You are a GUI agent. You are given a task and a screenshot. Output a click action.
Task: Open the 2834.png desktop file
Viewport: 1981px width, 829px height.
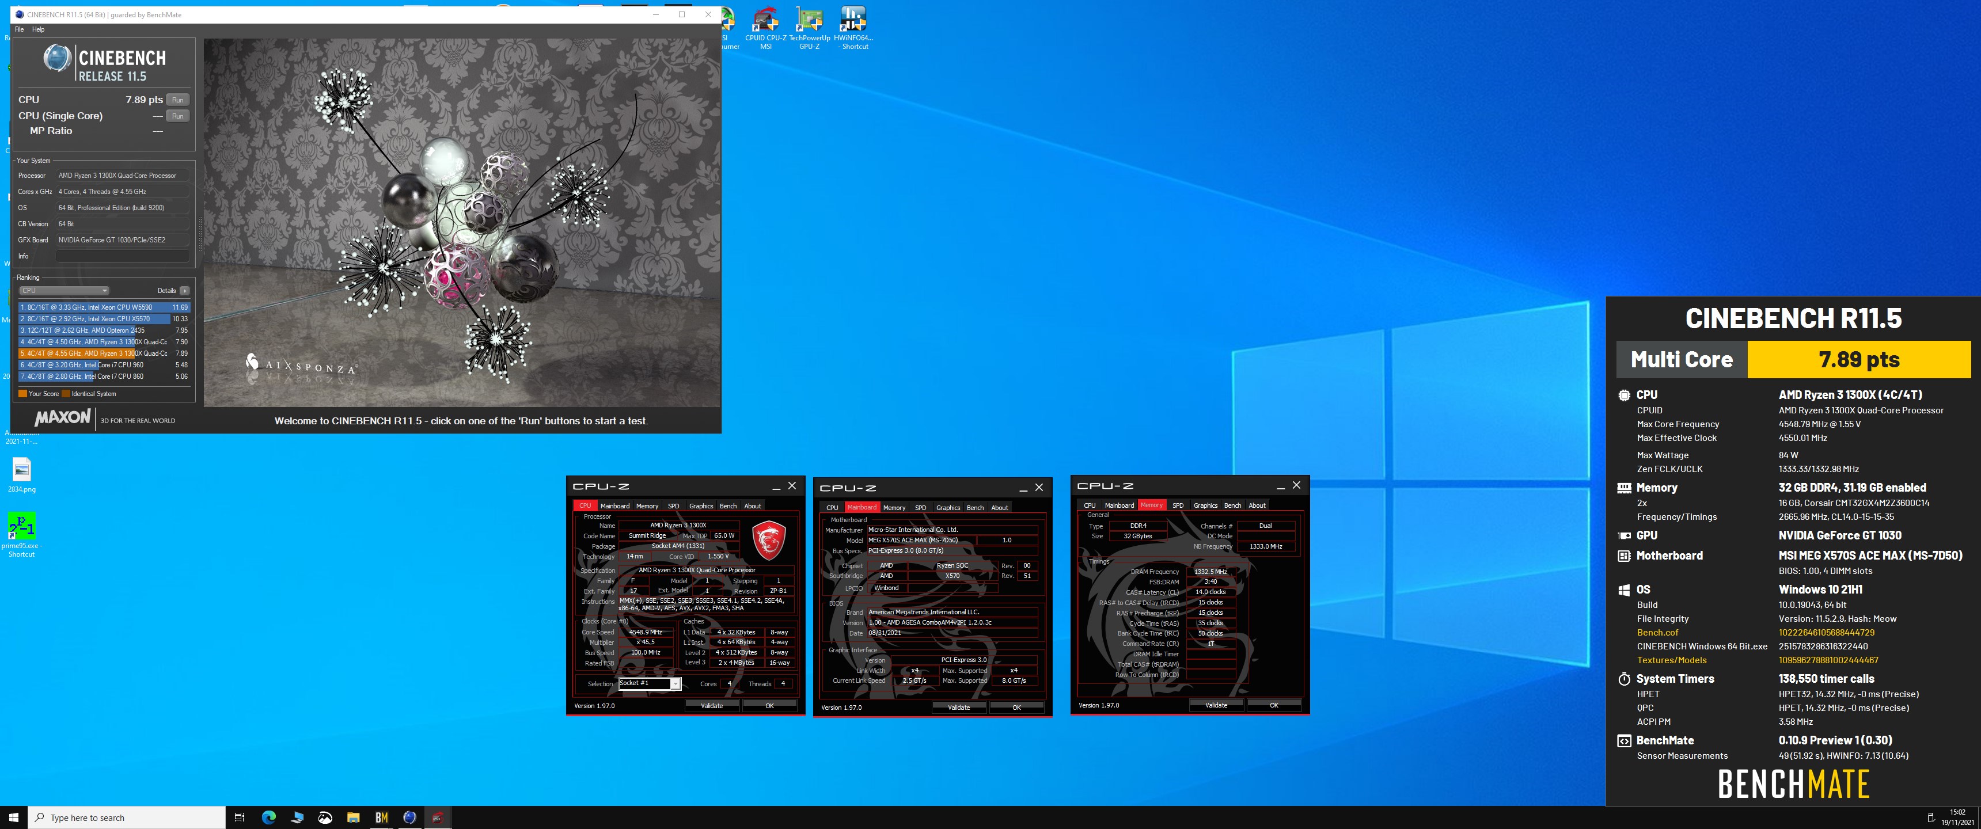pyautogui.click(x=21, y=474)
